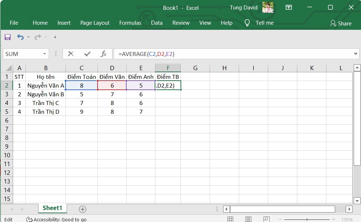Image resolution: width=361 pixels, height=222 pixels.
Task: Open the Formulas tab
Action: (x=130, y=23)
